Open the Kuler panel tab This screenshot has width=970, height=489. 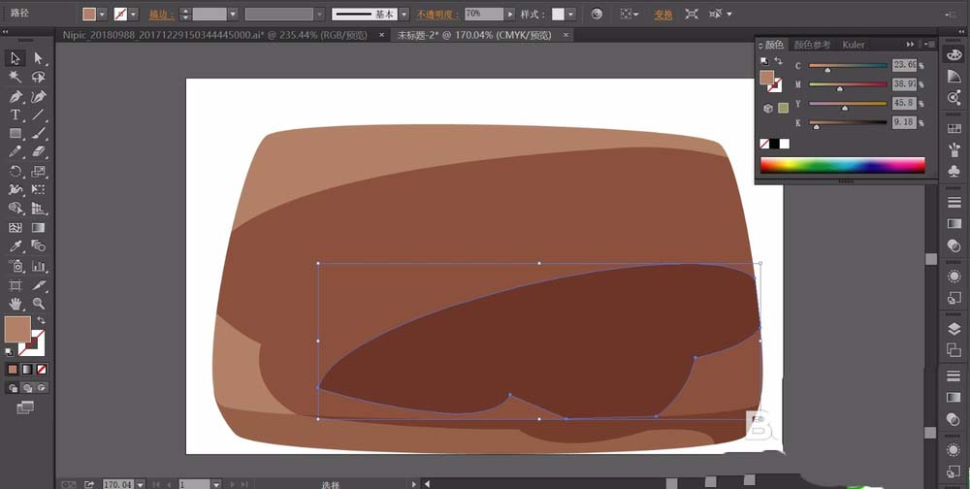click(854, 45)
